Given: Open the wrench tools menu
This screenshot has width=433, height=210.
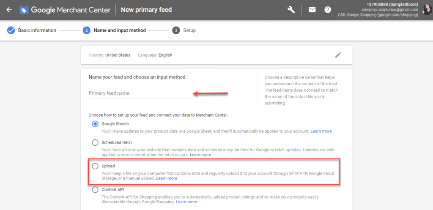Looking at the screenshot, I should 291,10.
